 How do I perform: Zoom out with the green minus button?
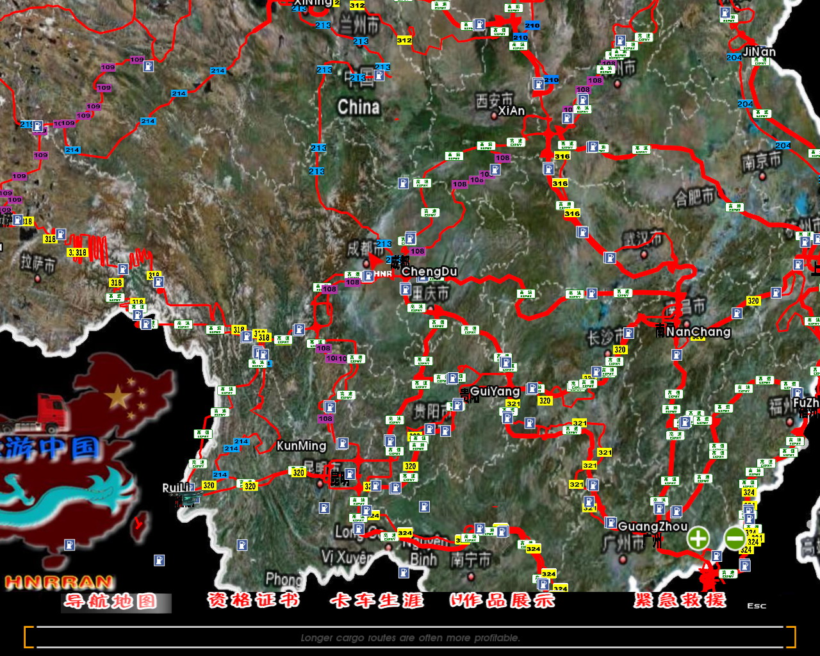pos(735,538)
